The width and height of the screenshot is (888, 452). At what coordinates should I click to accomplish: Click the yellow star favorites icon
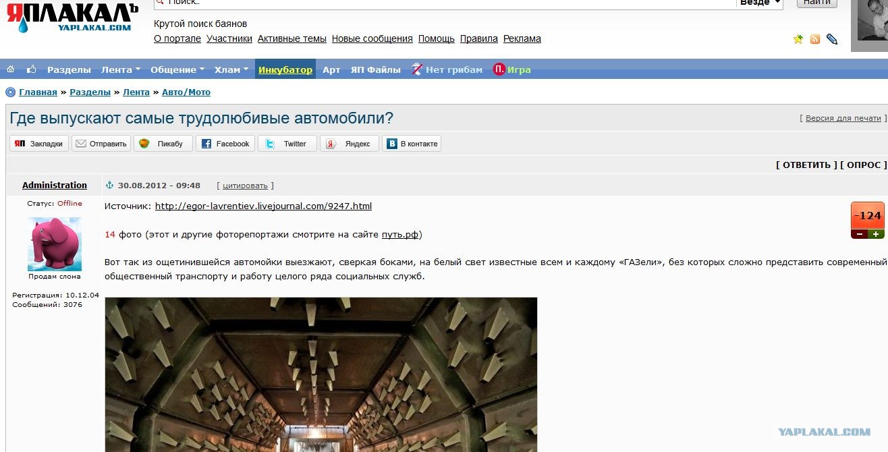tap(798, 39)
